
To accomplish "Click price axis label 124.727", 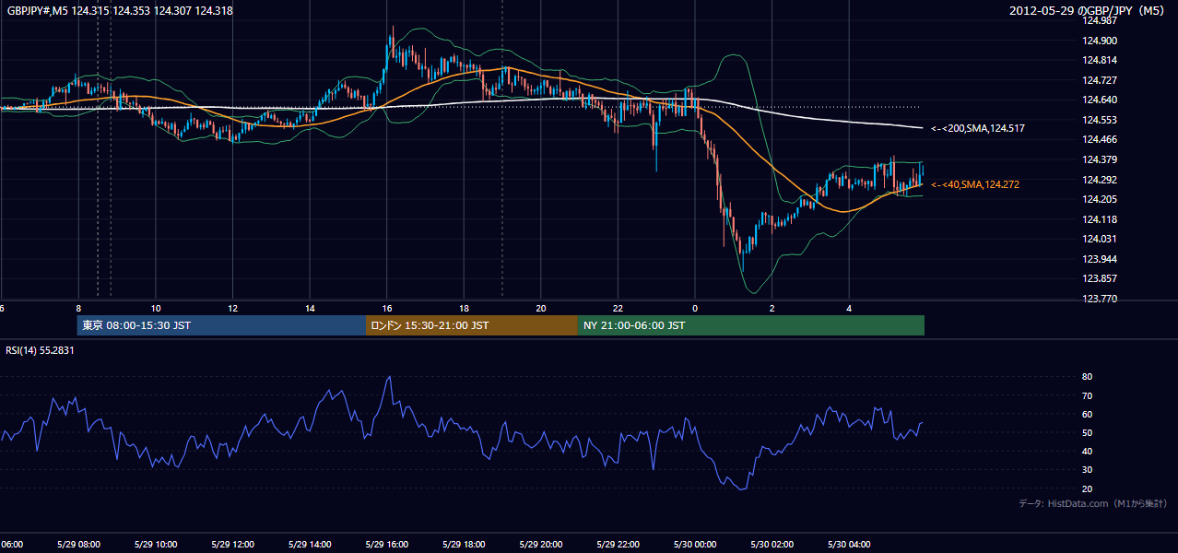I will 1099,80.
